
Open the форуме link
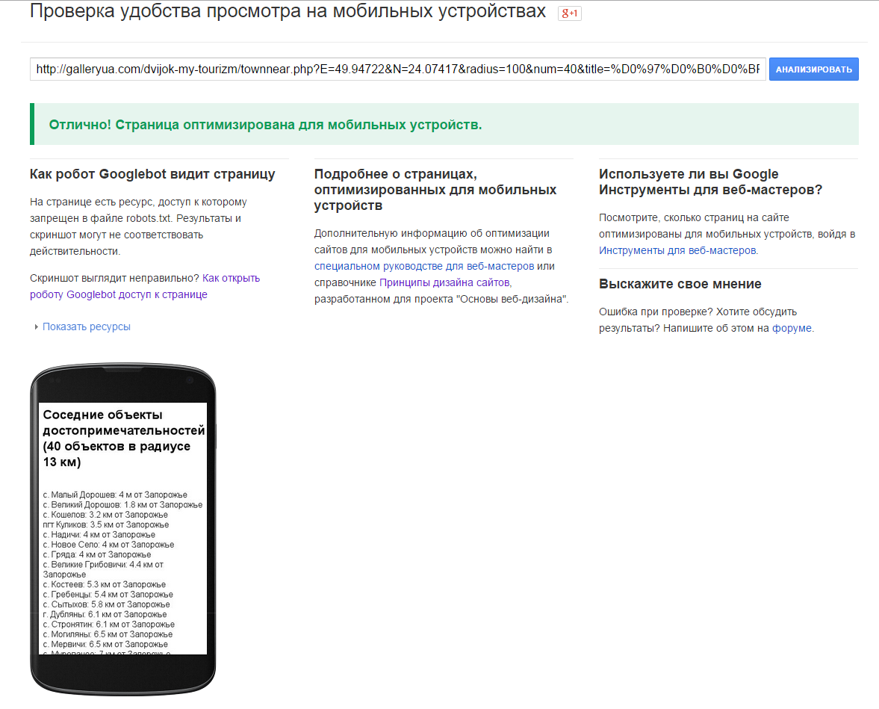pos(792,328)
